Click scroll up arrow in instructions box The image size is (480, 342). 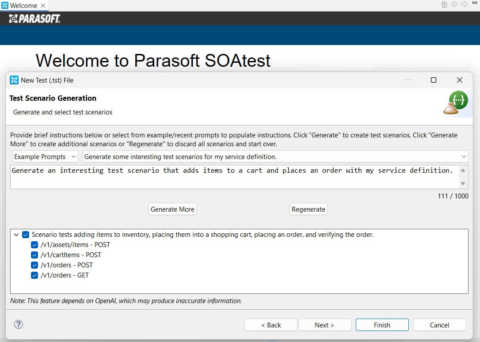[x=463, y=171]
